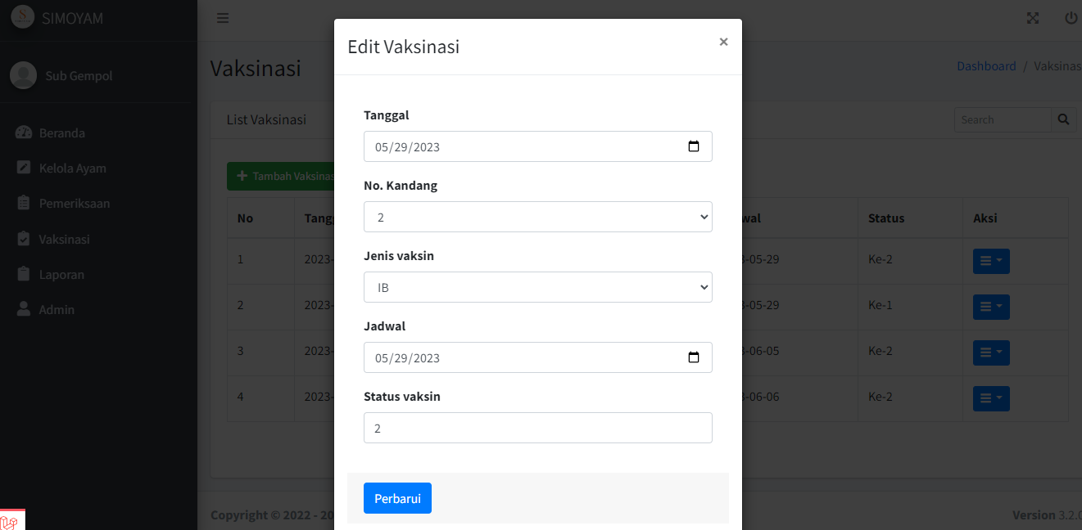Click the search magnifier icon
Viewport: 1082px width, 530px height.
point(1063,119)
